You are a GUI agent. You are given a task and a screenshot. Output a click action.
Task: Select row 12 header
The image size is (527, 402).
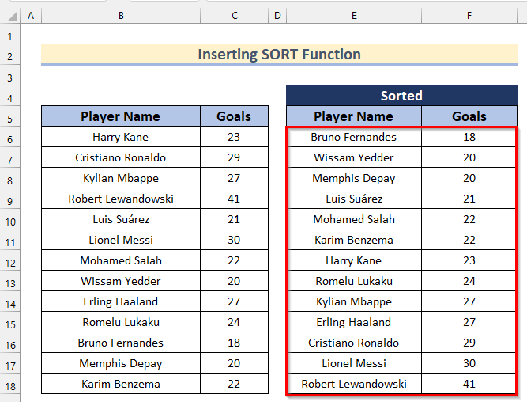click(x=10, y=260)
